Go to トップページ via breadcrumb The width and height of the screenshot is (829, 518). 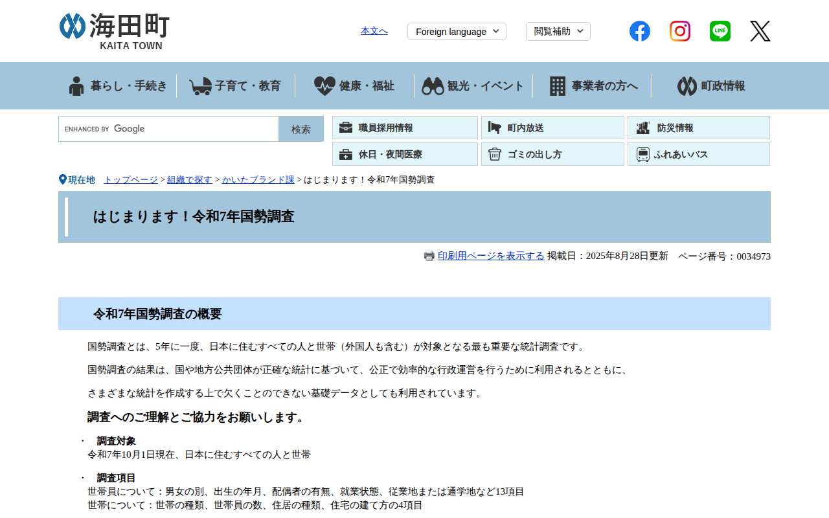pos(130,179)
